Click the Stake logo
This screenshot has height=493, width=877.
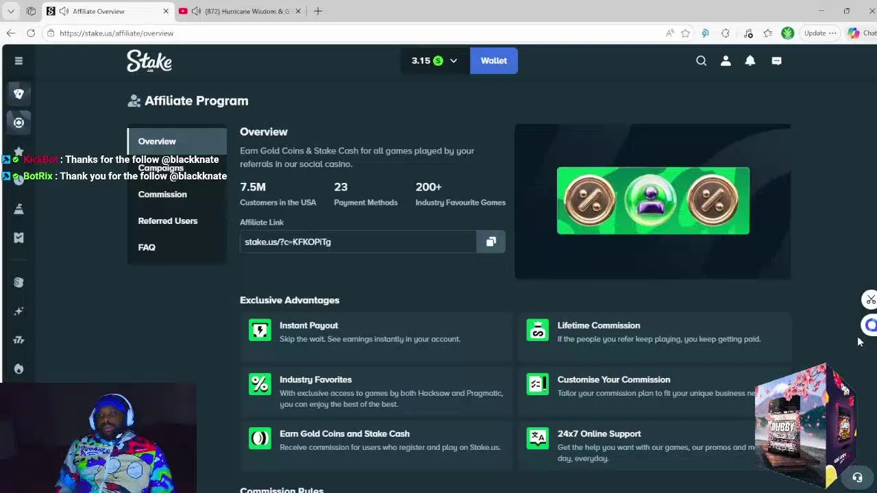(149, 61)
